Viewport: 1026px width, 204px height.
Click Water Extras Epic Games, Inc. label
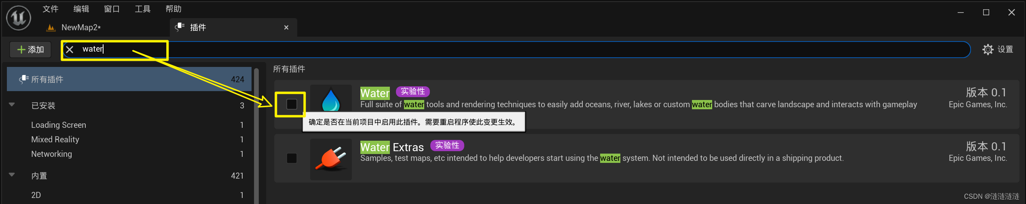(977, 158)
